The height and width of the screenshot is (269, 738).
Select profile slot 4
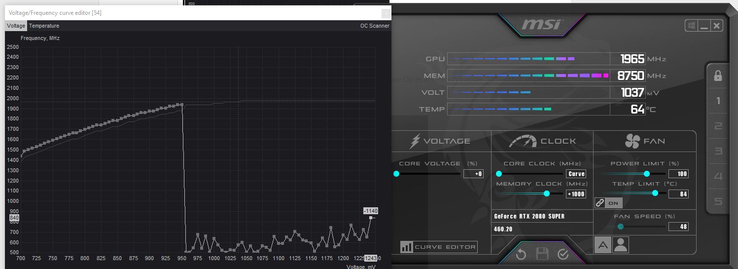[718, 176]
